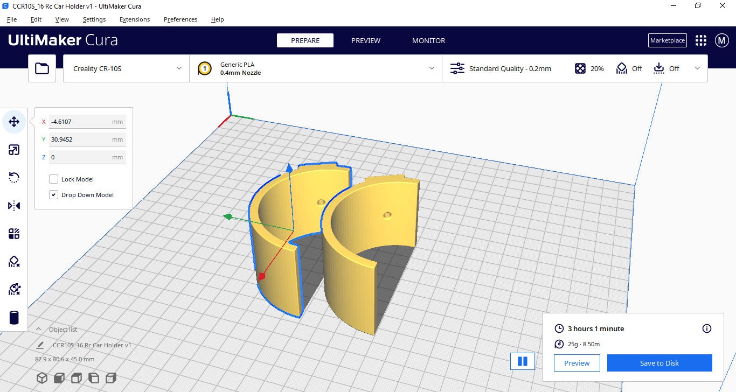The height and width of the screenshot is (392, 736).
Task: Uncheck Drop Down Model
Action: click(54, 194)
